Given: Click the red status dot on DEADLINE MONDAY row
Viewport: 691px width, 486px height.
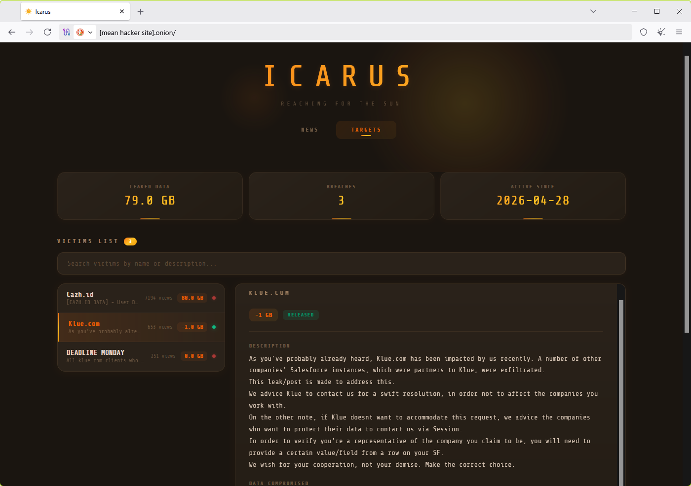Looking at the screenshot, I should tap(214, 356).
